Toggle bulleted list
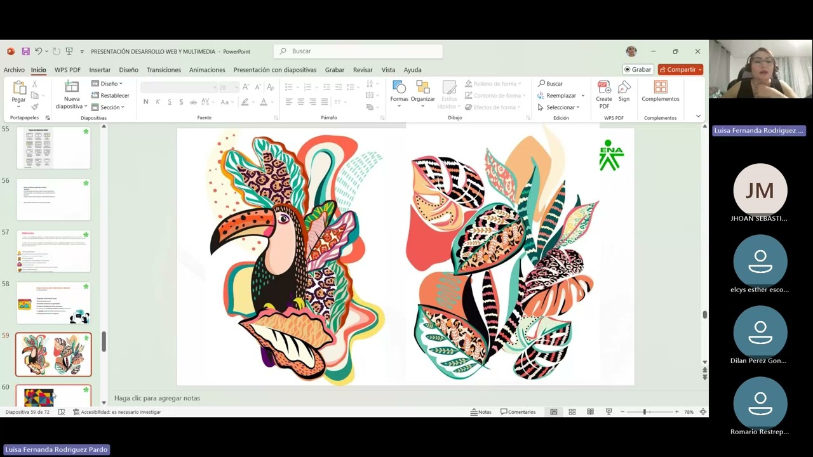 [x=289, y=87]
